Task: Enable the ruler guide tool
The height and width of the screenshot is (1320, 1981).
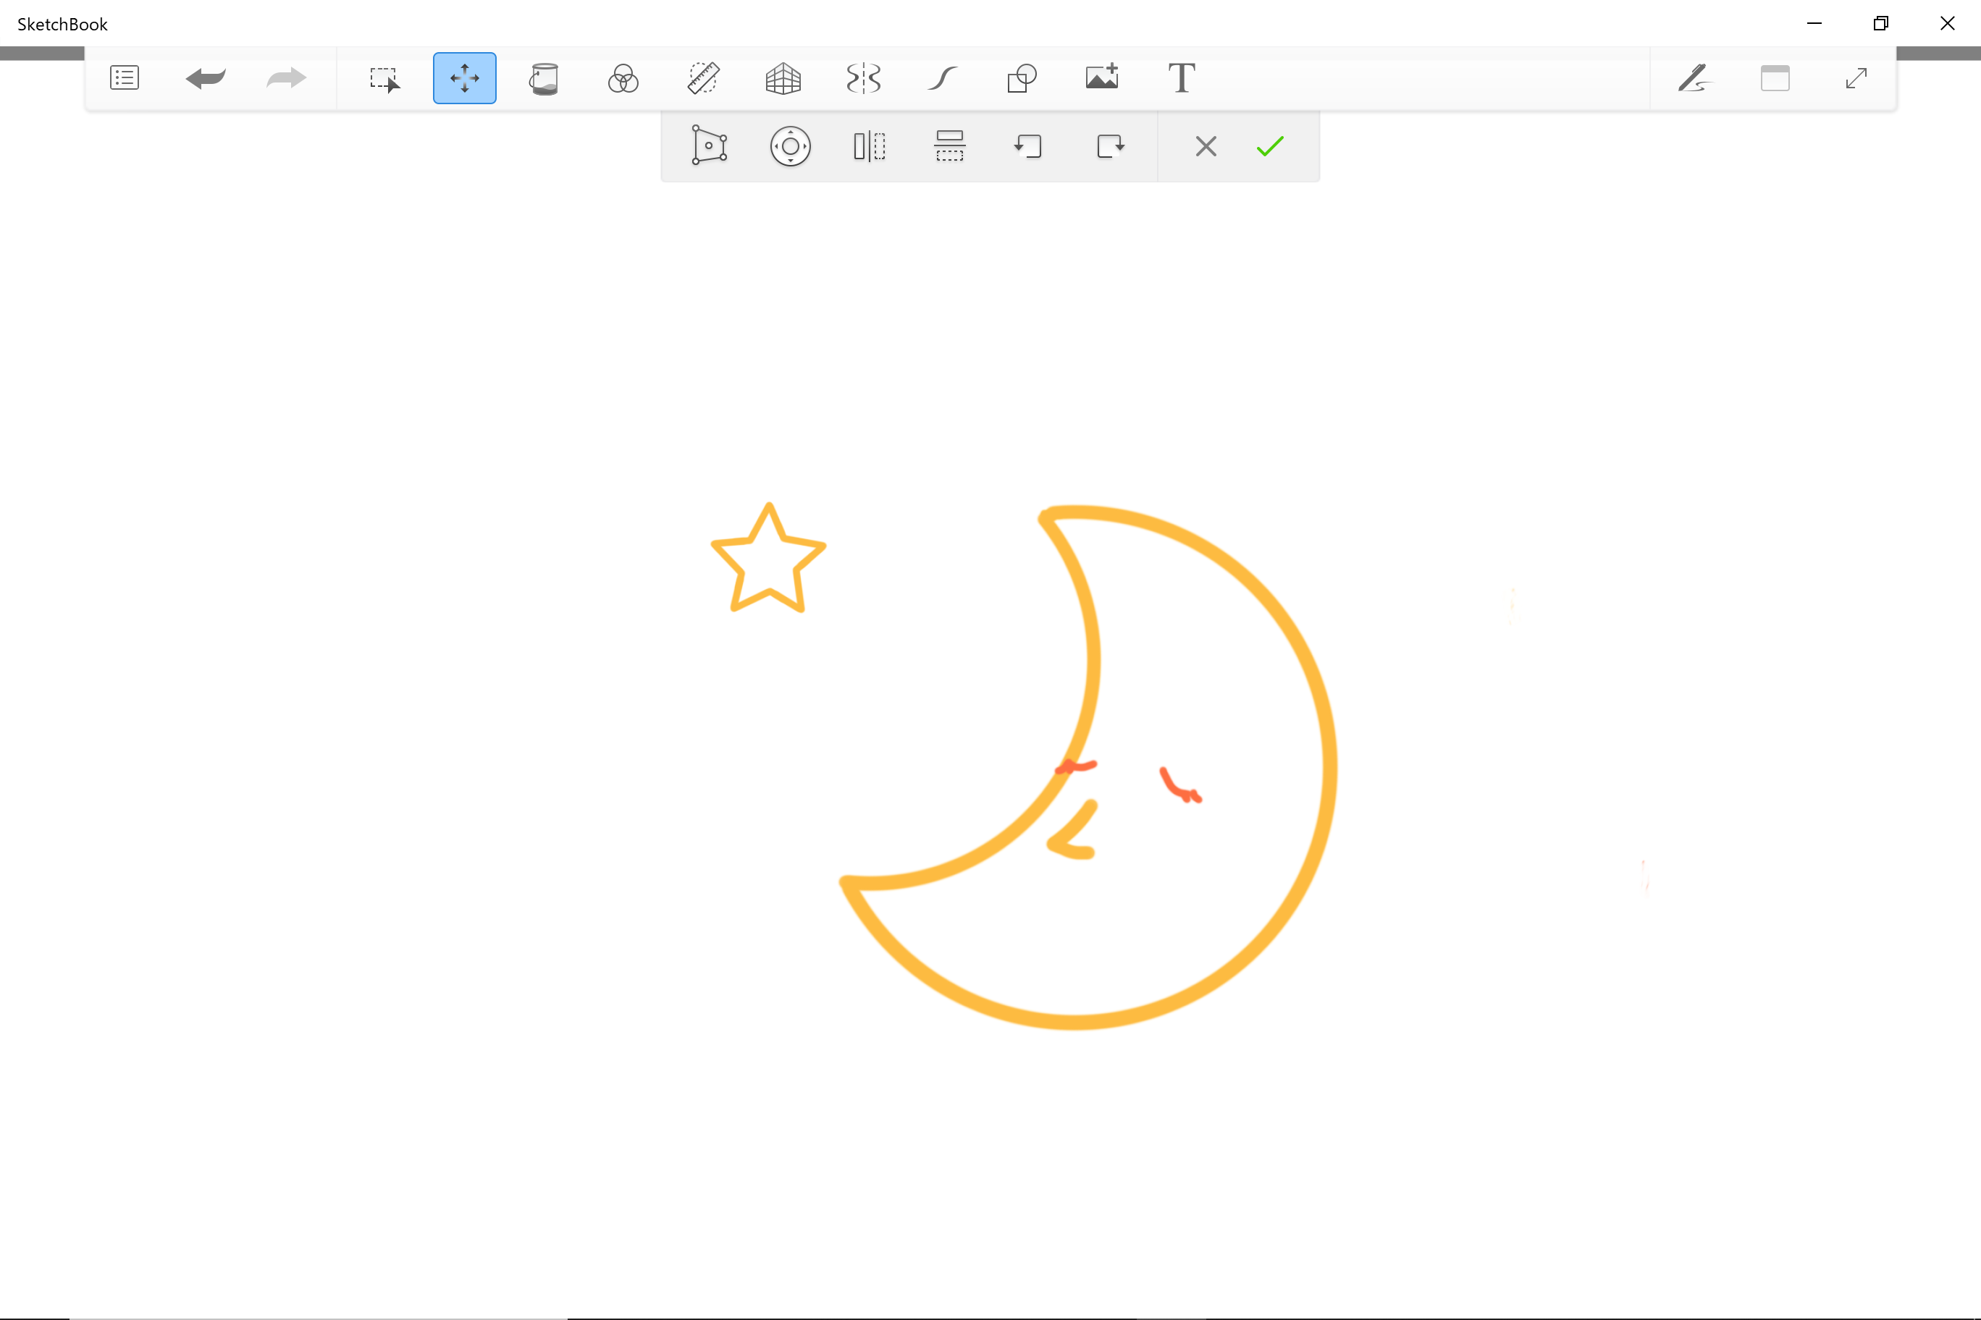Action: coord(703,78)
